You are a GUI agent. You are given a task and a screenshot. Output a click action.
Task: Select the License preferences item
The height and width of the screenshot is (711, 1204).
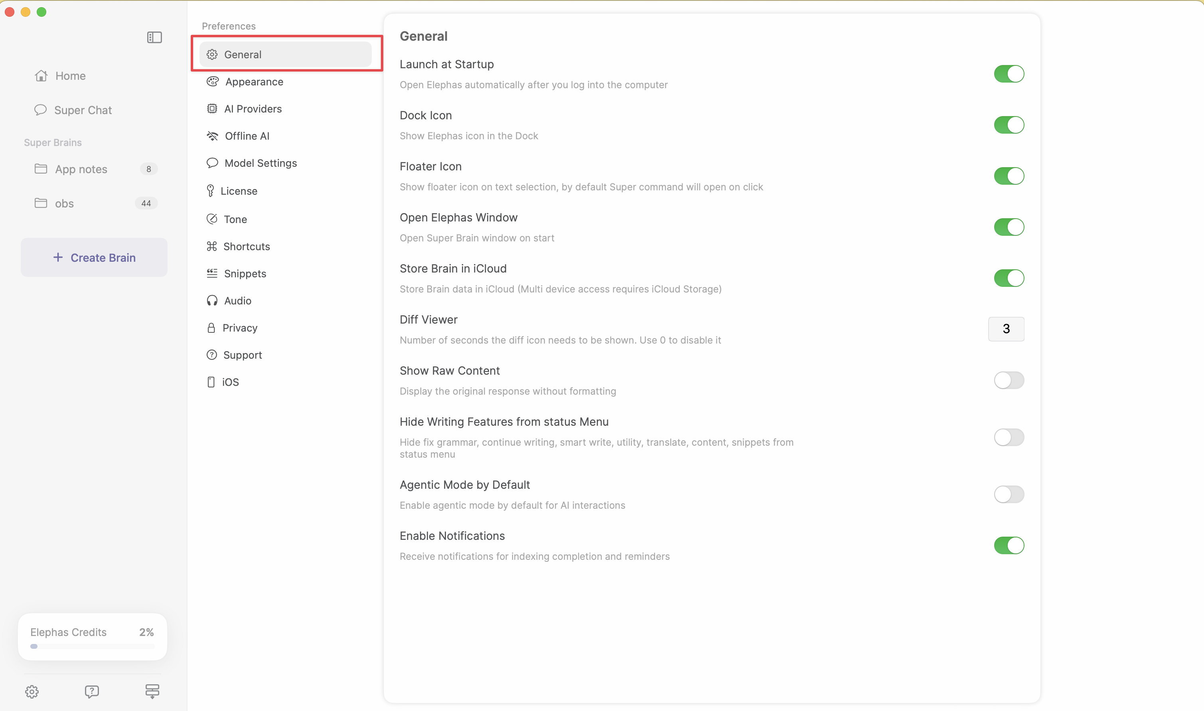click(286, 191)
